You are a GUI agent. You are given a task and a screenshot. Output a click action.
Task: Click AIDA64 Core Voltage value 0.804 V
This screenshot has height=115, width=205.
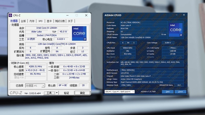(168, 43)
